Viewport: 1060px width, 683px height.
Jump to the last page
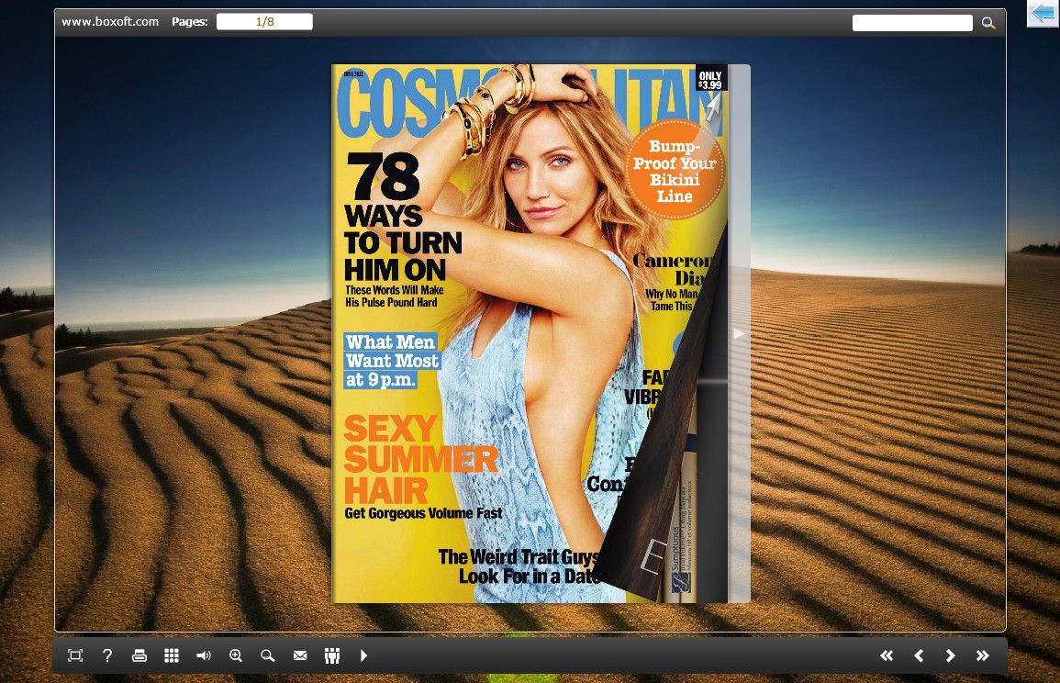(982, 655)
